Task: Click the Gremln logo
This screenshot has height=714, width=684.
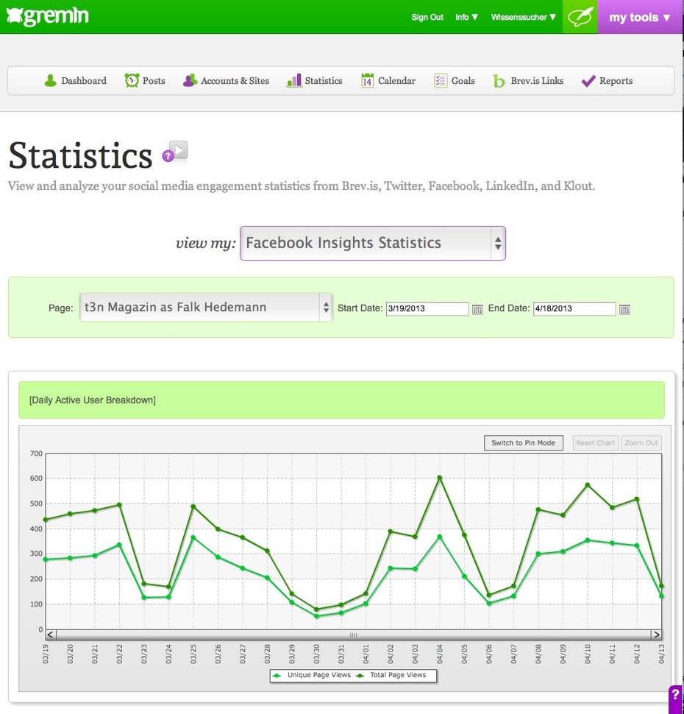Action: pos(47,16)
